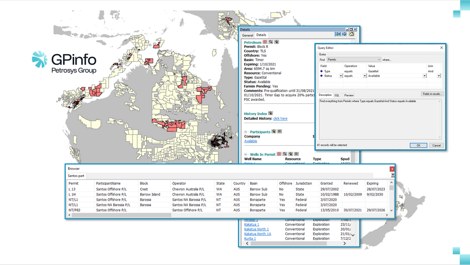Click Cancel in the Query Editor
This screenshot has height=265, width=470.
point(437,145)
